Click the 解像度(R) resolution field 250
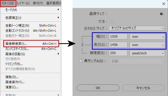The height and width of the screenshot is (96, 168). [x=118, y=53]
